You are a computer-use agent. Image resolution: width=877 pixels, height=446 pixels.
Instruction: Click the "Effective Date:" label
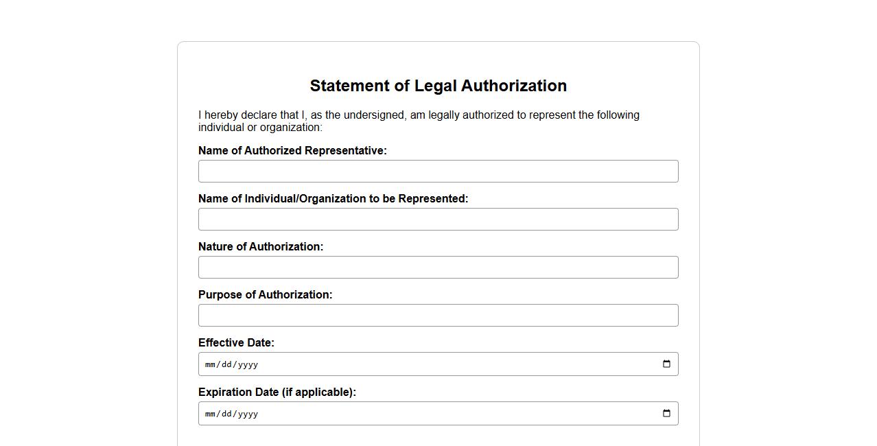[x=236, y=343]
